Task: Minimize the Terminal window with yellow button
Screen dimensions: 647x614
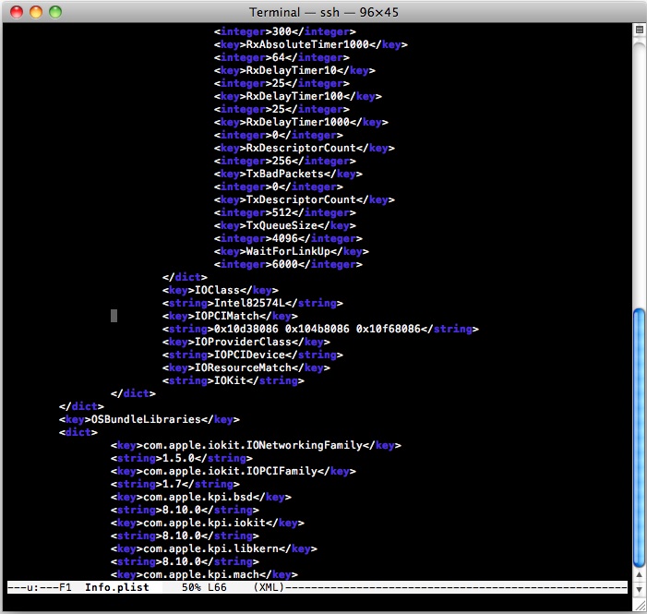Action: (36, 12)
